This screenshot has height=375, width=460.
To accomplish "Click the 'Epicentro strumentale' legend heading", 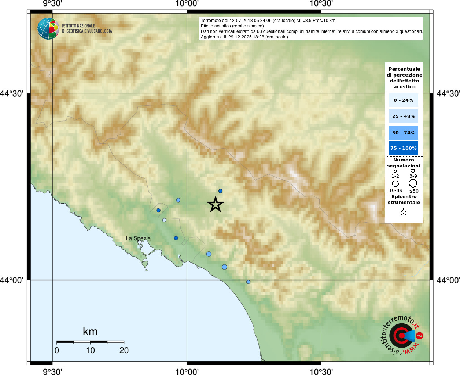I will coord(404,199).
